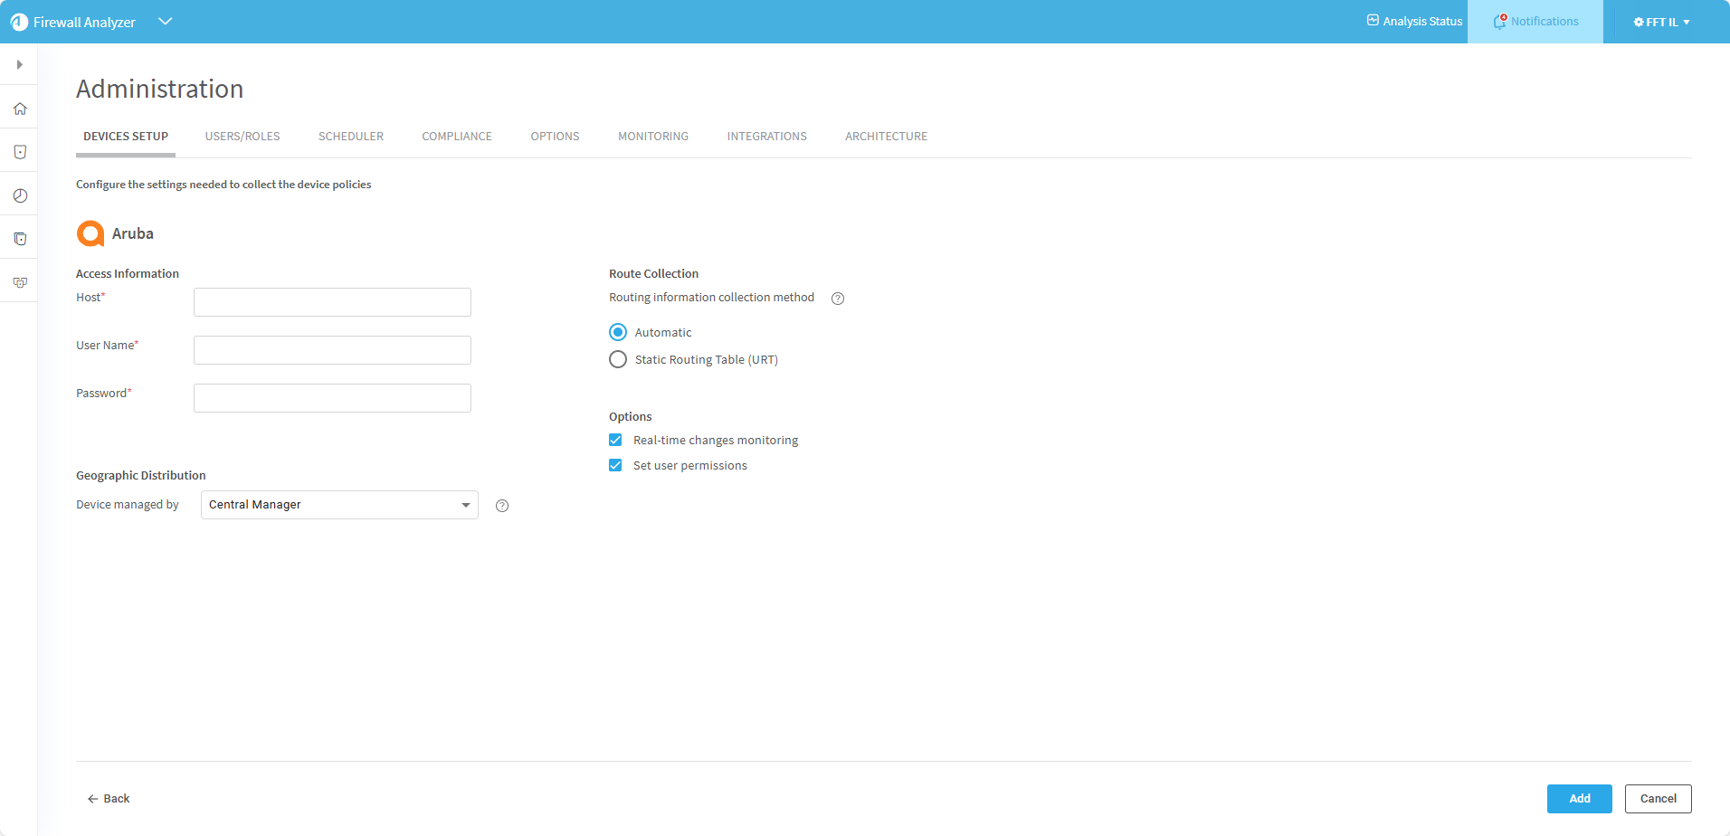This screenshot has width=1730, height=836.
Task: Expand the collapsed left sidebar arrow
Action: click(19, 64)
